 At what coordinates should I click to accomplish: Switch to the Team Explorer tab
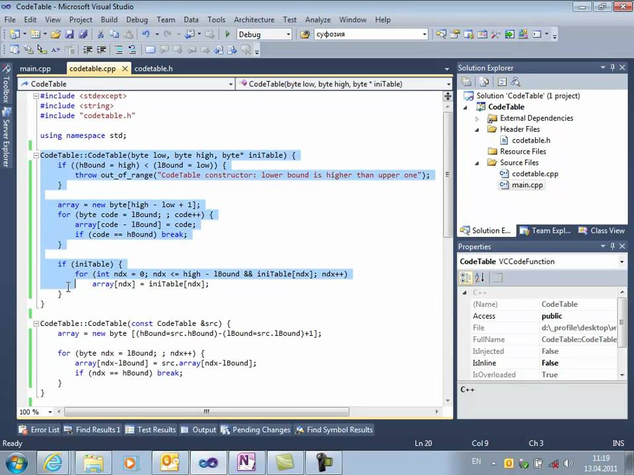(545, 231)
